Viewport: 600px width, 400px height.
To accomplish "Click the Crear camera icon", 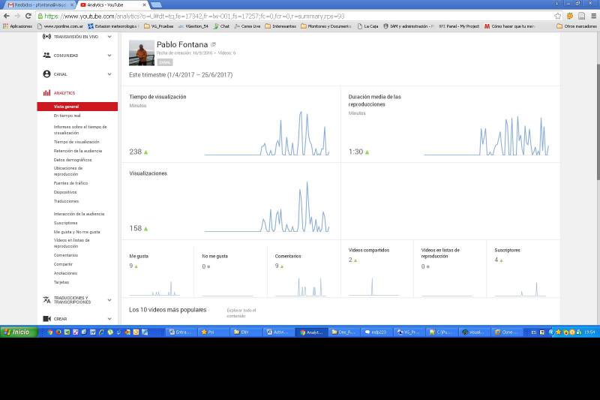I will point(46,318).
